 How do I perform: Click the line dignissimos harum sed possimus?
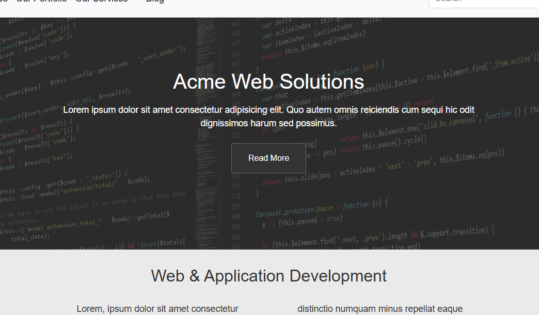coord(268,123)
